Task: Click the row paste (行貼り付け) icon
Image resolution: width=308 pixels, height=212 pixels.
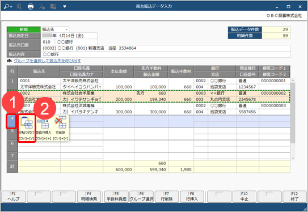Action: click(x=27, y=128)
